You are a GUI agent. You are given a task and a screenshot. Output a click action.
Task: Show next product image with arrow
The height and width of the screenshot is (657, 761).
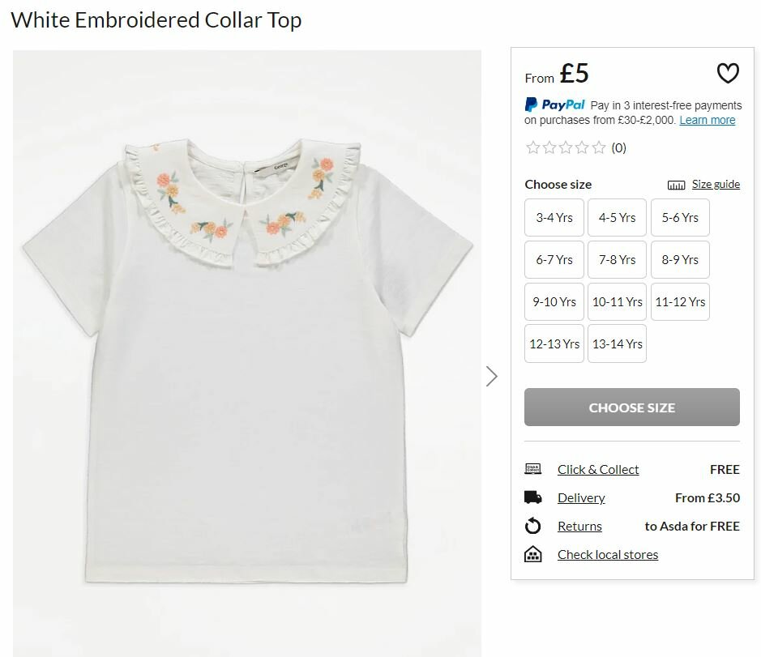click(x=491, y=376)
